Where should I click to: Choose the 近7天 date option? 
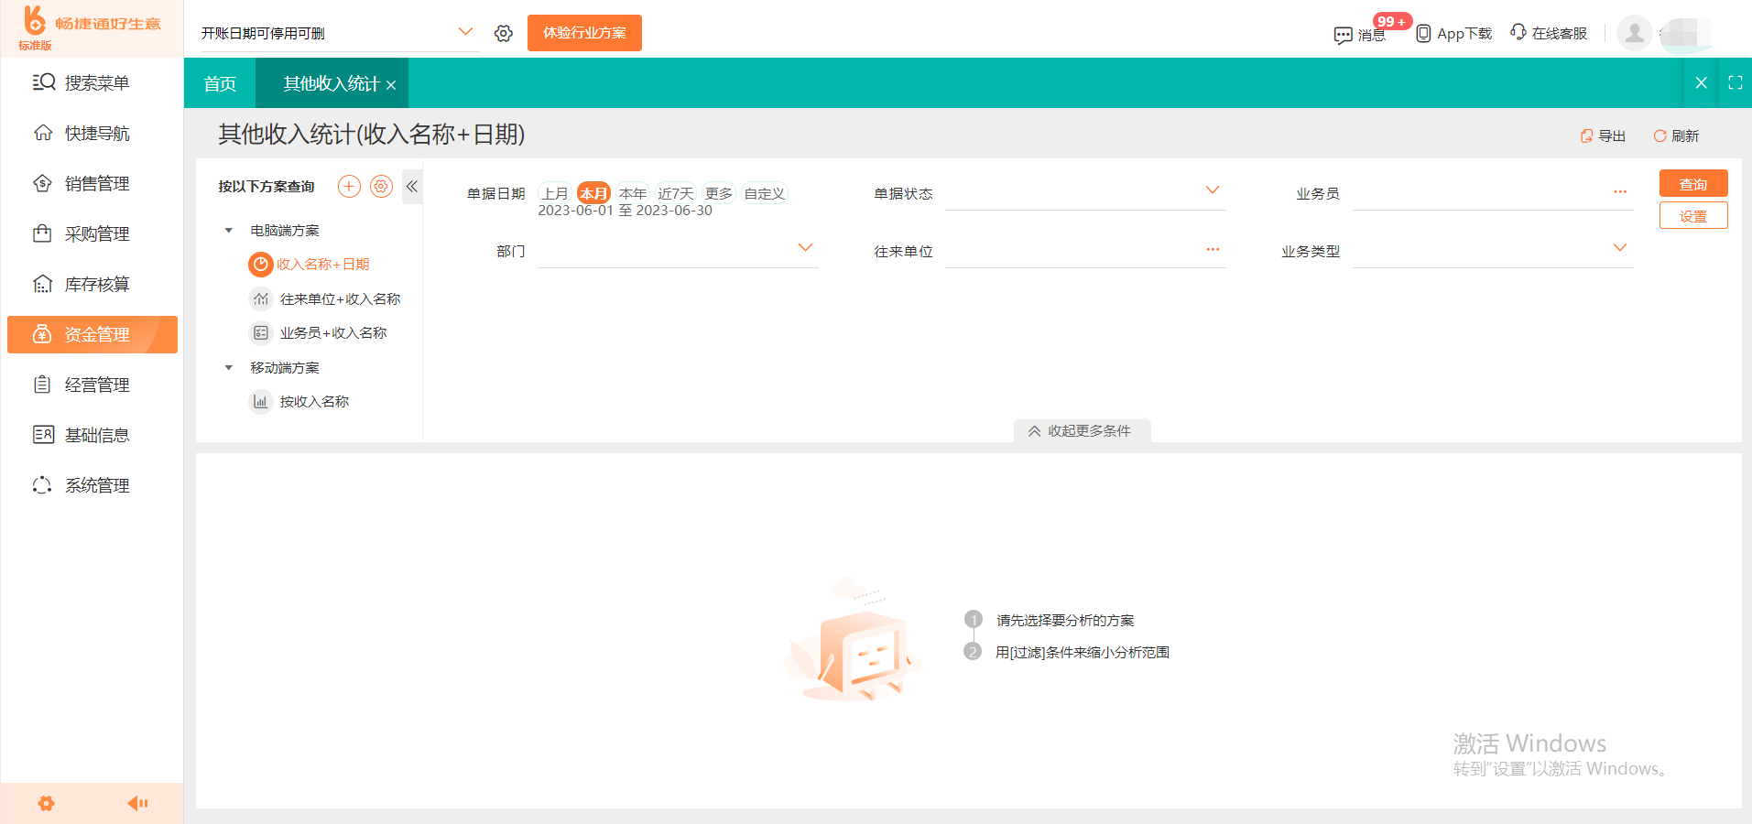[675, 192]
